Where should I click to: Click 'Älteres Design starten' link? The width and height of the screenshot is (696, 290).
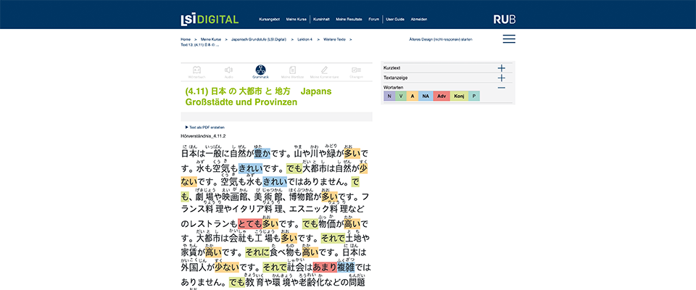click(x=441, y=39)
